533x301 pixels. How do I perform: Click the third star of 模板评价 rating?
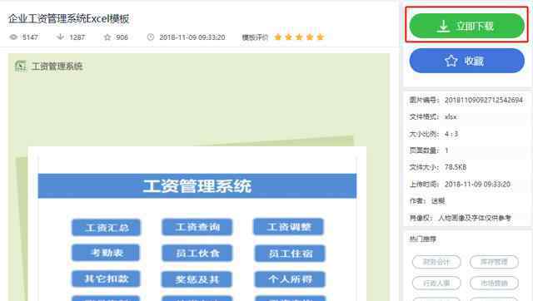299,37
